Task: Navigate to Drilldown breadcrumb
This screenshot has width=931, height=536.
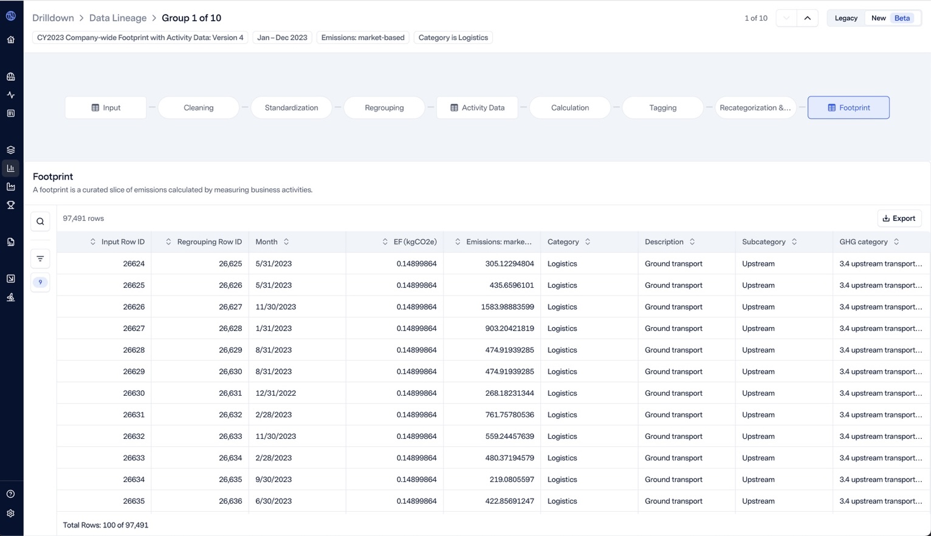Action: click(x=53, y=18)
